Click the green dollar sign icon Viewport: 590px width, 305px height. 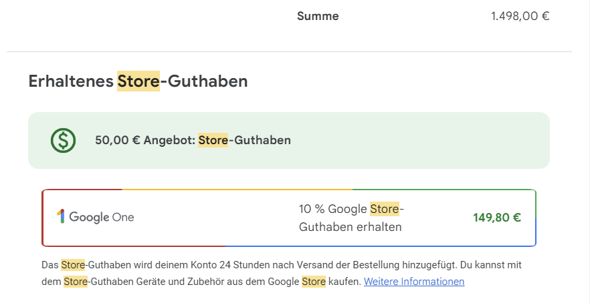pos(64,140)
